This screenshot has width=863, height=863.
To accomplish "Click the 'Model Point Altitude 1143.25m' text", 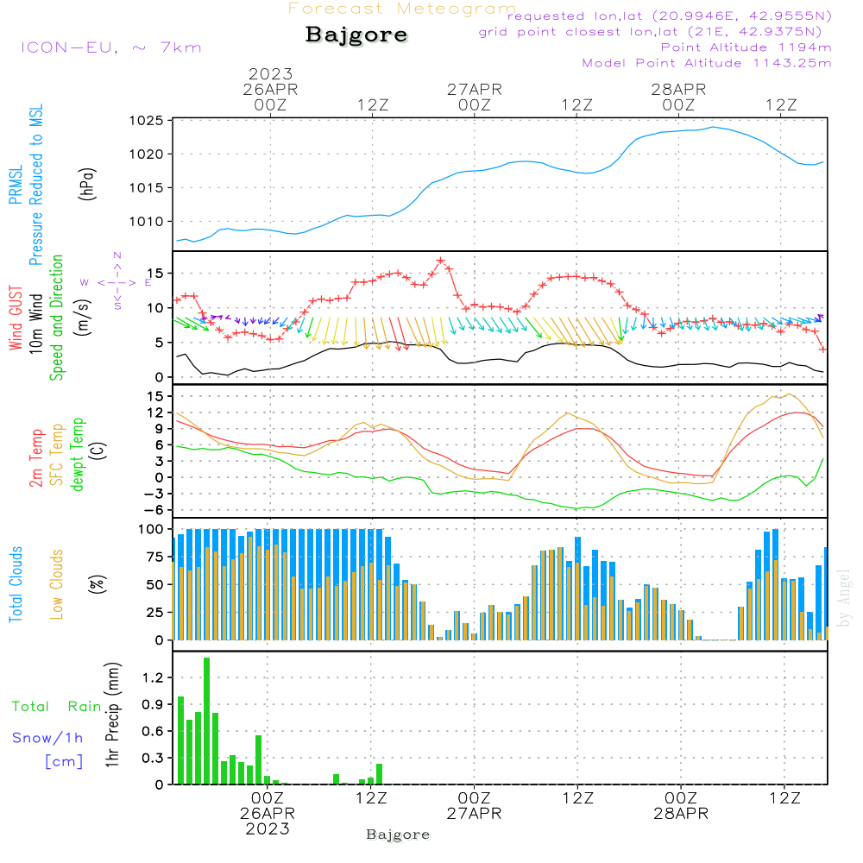I will tap(707, 63).
